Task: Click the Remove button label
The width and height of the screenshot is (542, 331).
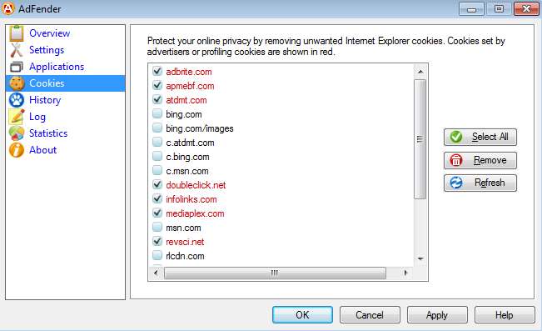Action: (x=490, y=160)
